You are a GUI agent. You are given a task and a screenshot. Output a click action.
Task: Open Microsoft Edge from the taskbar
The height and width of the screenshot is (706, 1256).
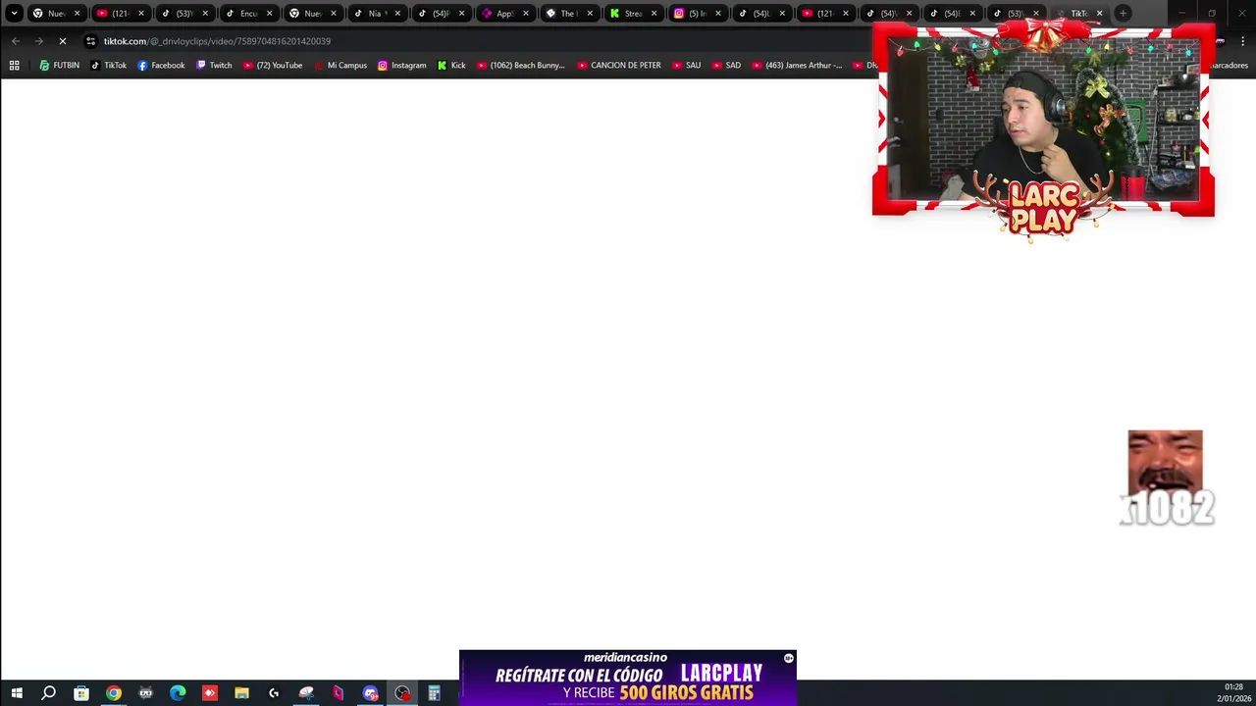pyautogui.click(x=178, y=693)
